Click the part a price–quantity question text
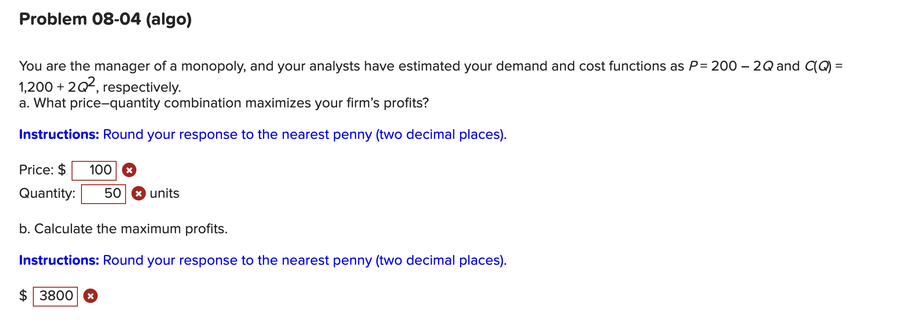The image size is (921, 329). pos(224,103)
